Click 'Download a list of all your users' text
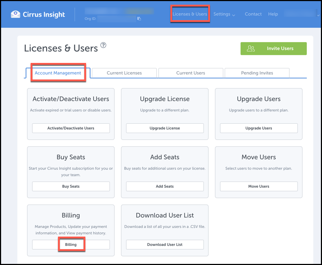 (x=165, y=227)
